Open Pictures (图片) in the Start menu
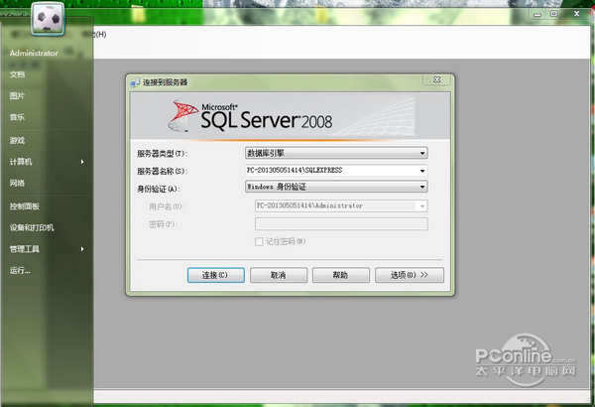This screenshot has height=407, width=595. coord(17,95)
